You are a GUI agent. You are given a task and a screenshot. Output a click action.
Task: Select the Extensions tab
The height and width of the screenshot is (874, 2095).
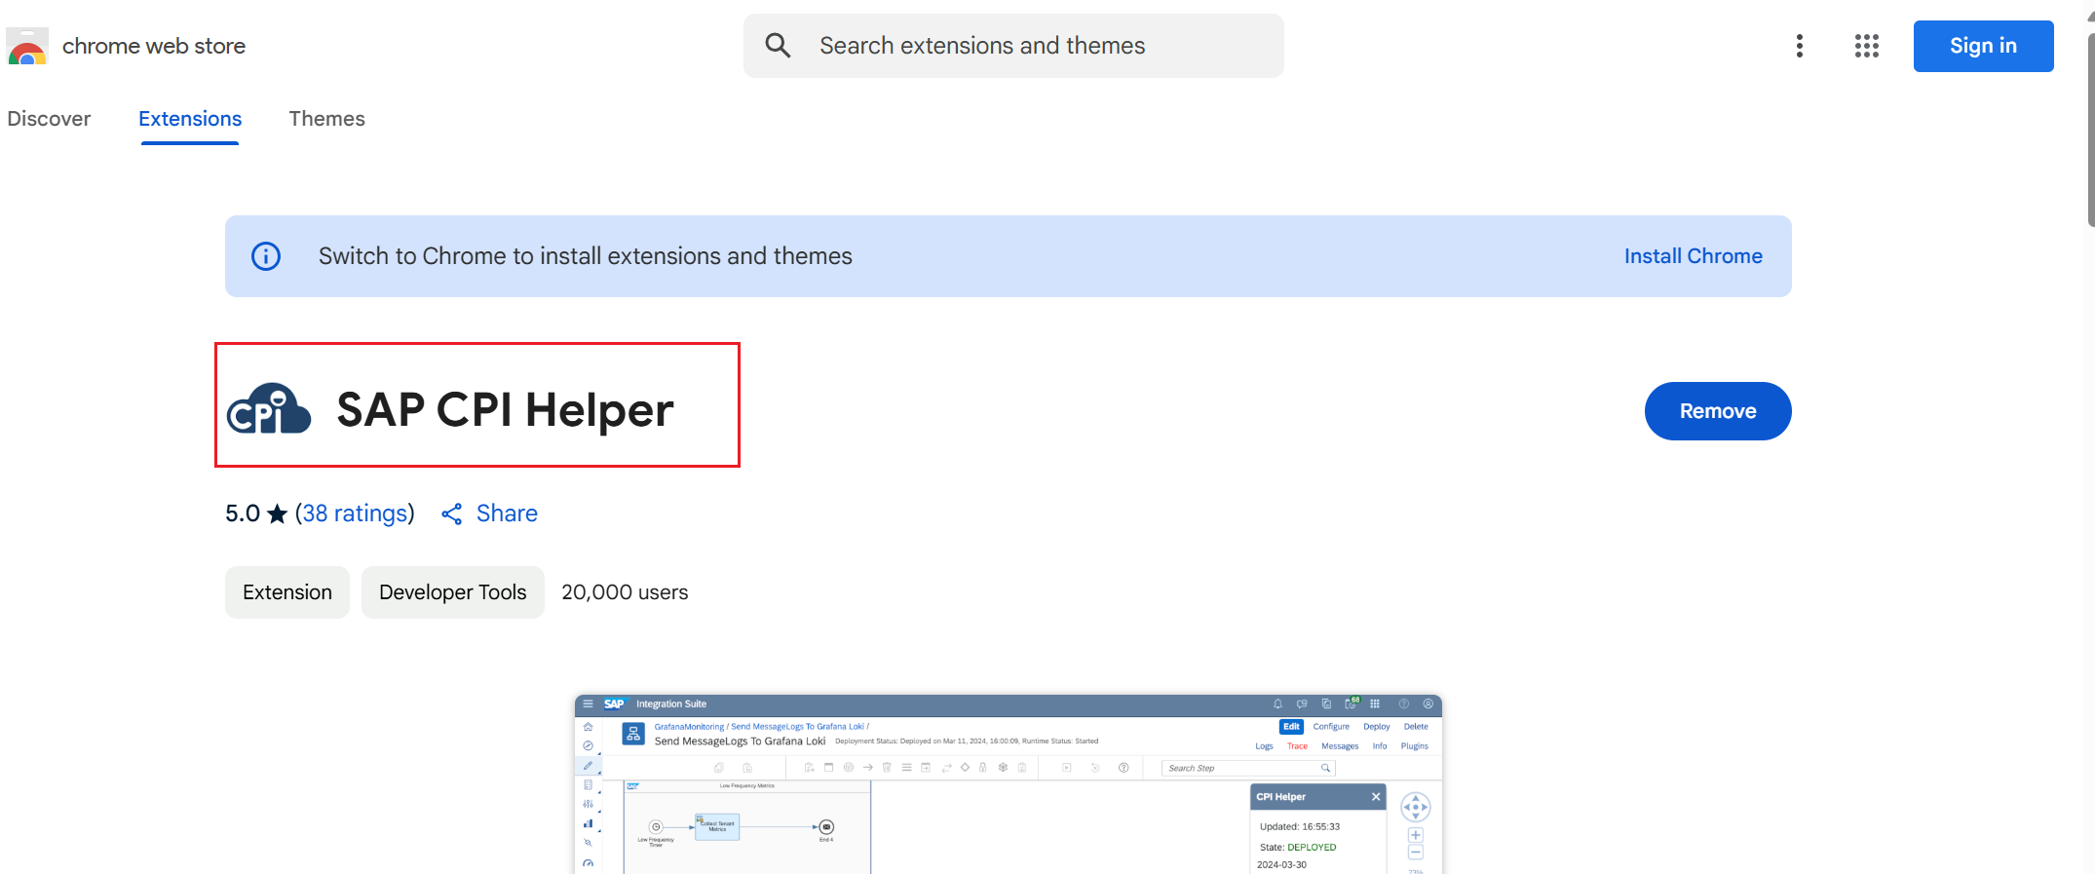click(190, 119)
